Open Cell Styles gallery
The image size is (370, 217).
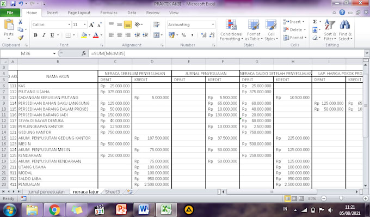(x=271, y=30)
